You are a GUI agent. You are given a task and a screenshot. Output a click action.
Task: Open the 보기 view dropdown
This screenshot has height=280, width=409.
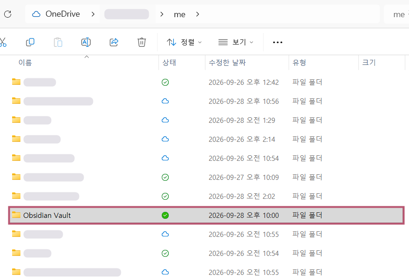tap(236, 42)
